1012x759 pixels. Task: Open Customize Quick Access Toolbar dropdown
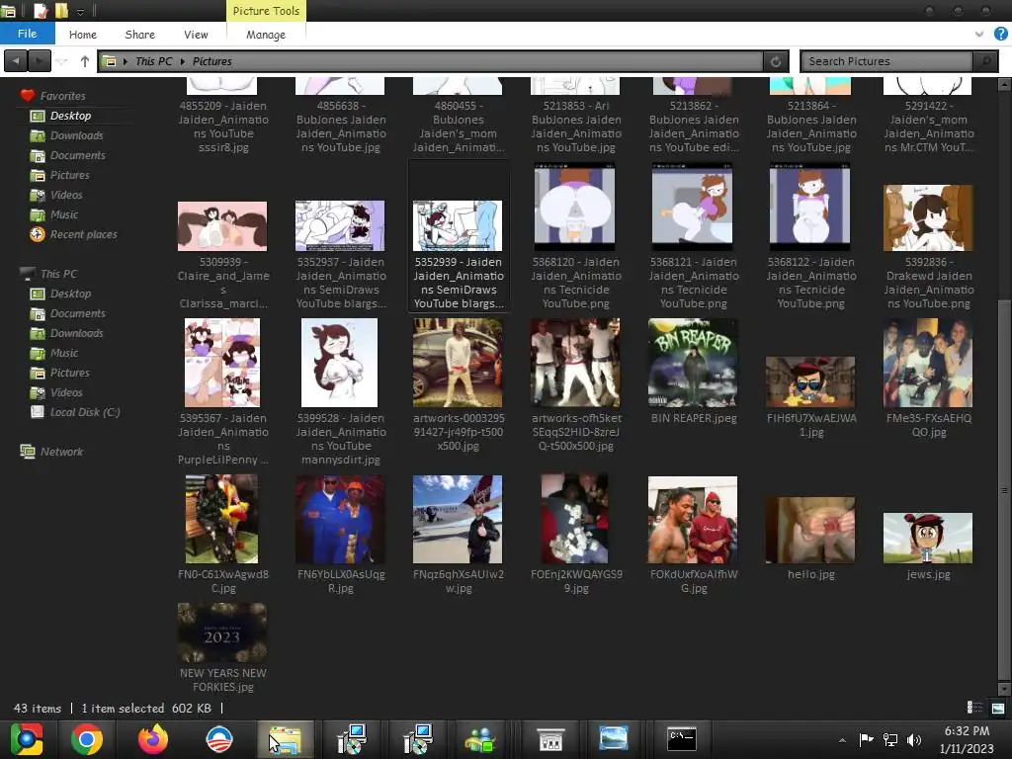pyautogui.click(x=81, y=12)
